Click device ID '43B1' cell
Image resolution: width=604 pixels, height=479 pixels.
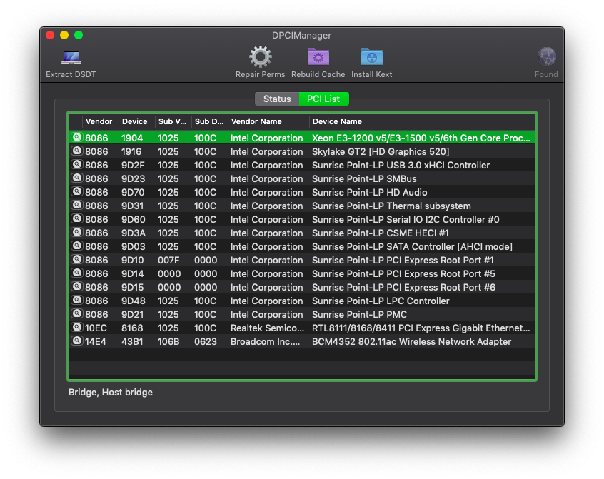click(132, 341)
